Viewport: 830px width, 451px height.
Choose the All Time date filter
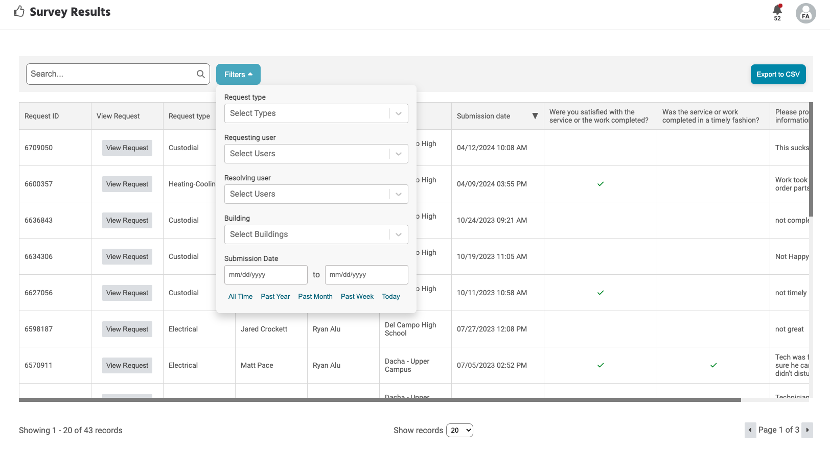pyautogui.click(x=240, y=297)
